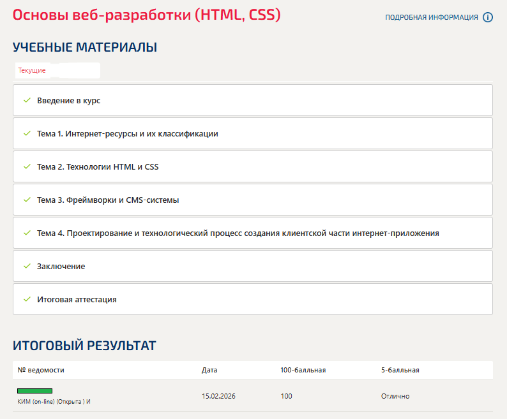Click checkmark icon beside Тема 1

tap(27, 134)
